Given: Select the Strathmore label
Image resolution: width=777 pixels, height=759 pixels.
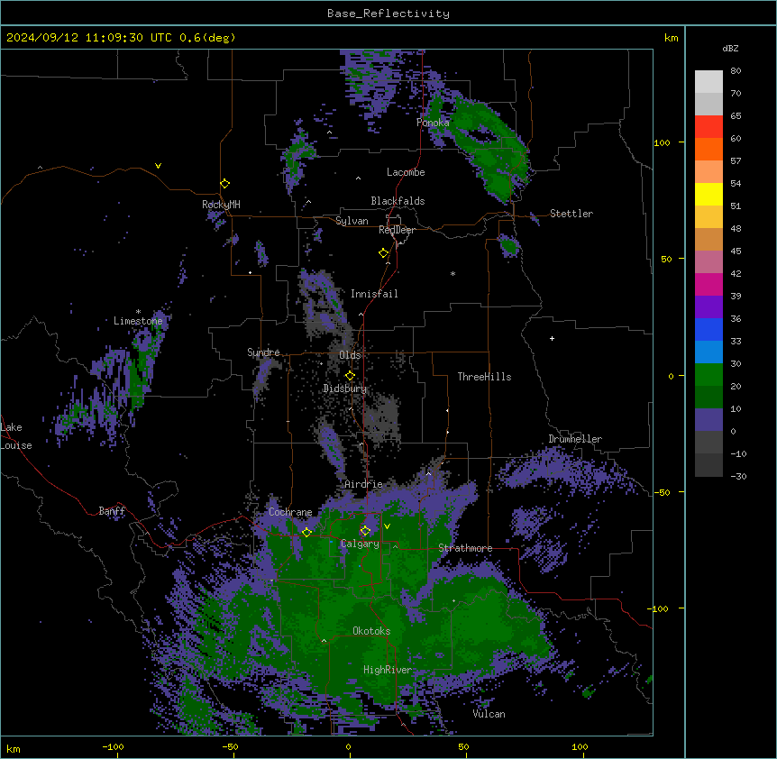Looking at the screenshot, I should point(465,548).
